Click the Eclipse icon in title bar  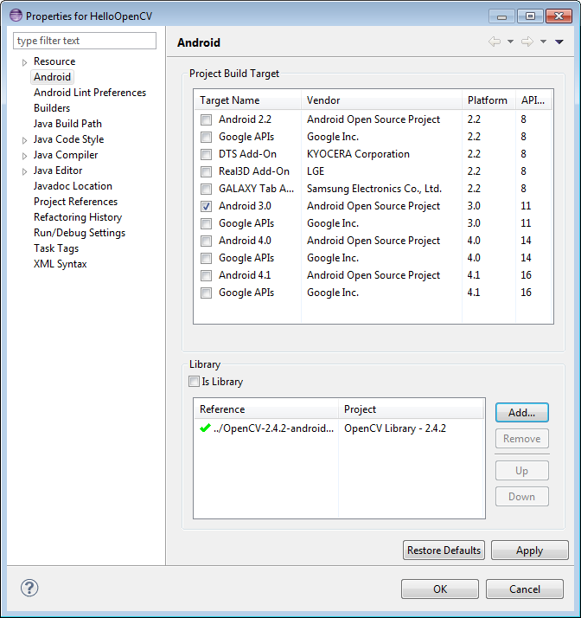coord(16,16)
